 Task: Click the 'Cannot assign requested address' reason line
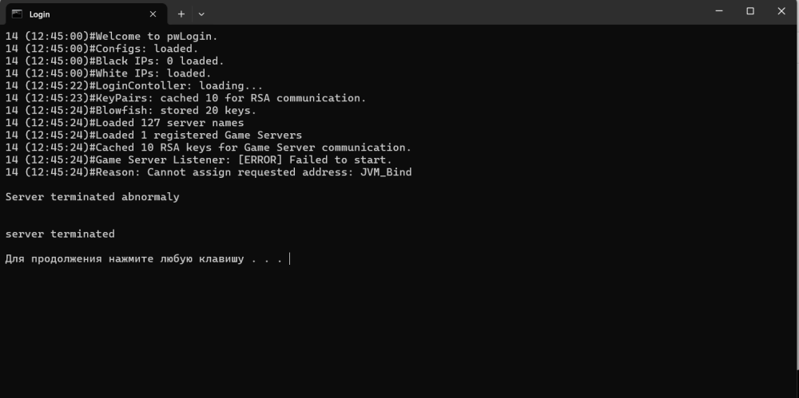click(208, 172)
